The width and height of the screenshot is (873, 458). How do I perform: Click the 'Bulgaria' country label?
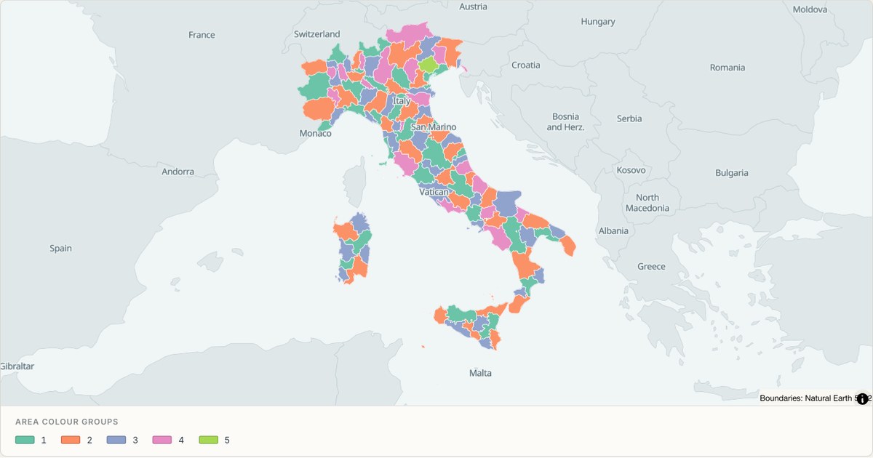coord(732,173)
